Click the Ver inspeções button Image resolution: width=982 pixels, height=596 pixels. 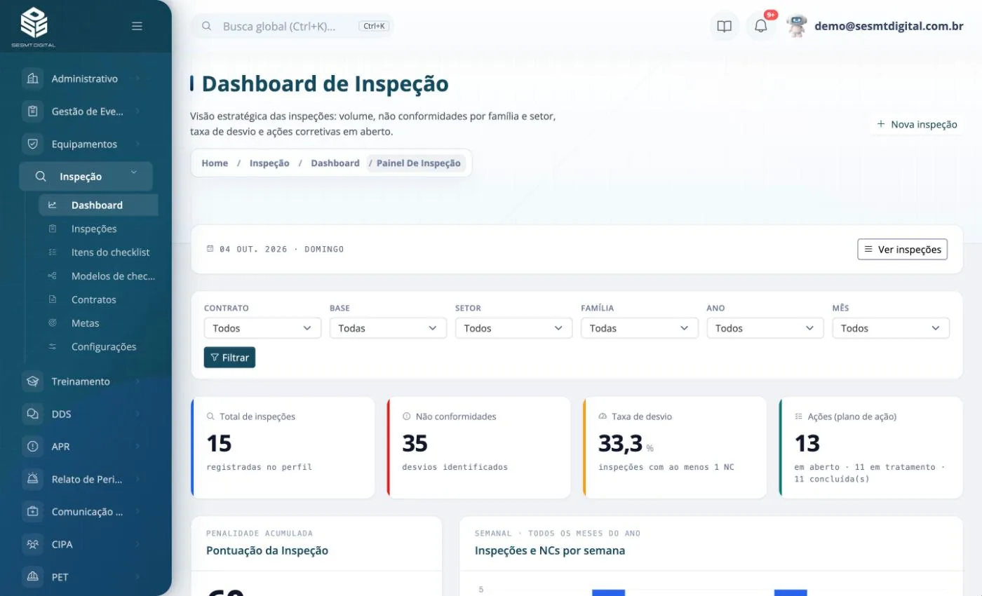902,249
